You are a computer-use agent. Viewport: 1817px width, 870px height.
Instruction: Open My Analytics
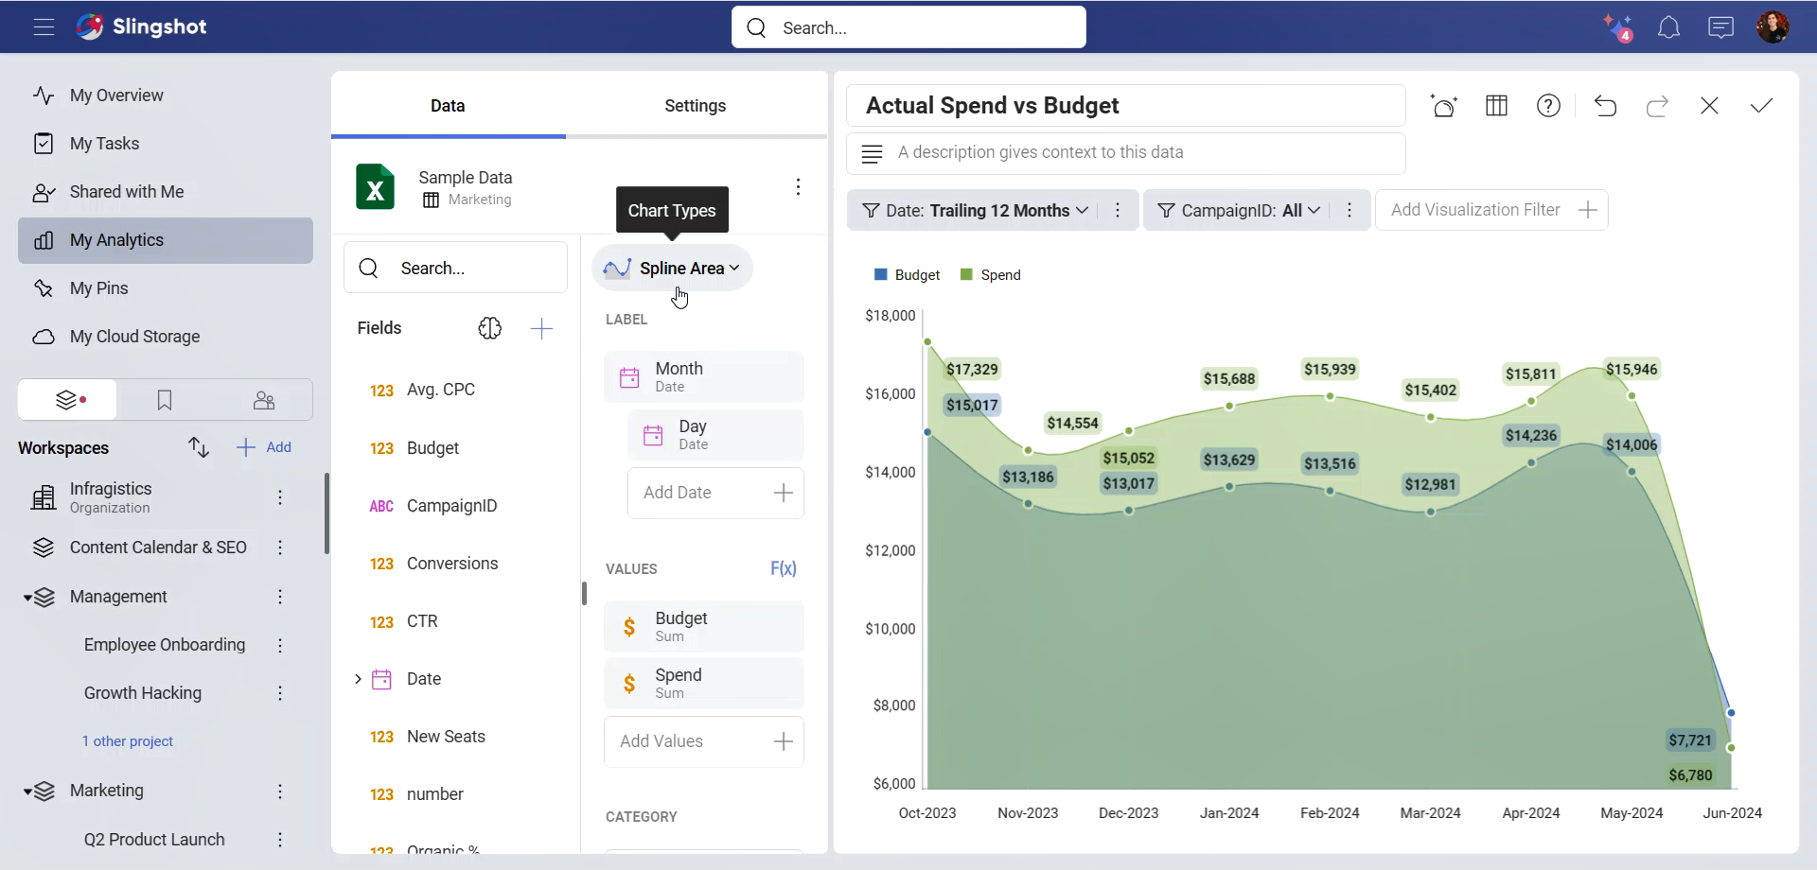166,240
